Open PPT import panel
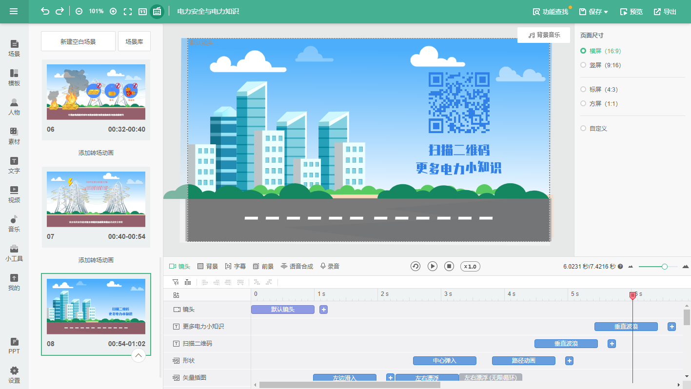691x389 pixels. point(14,346)
